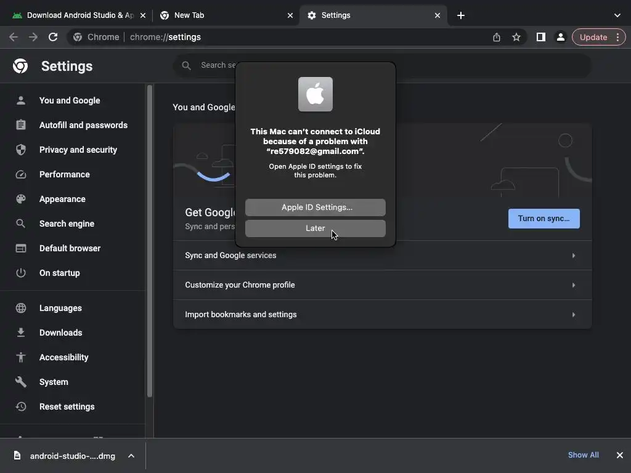The image size is (631, 473).
Task: Click the magnifier Search engine icon
Action: tap(21, 224)
